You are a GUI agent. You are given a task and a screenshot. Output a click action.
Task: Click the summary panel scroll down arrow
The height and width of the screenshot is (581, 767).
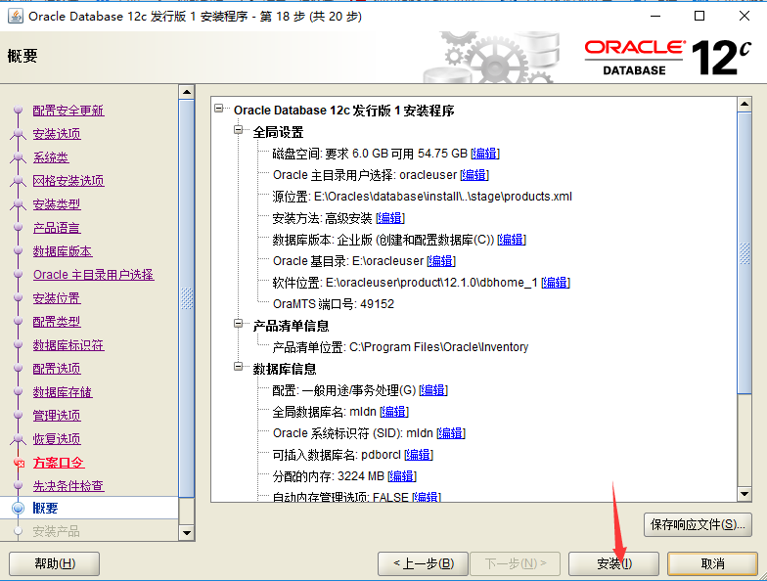(744, 494)
